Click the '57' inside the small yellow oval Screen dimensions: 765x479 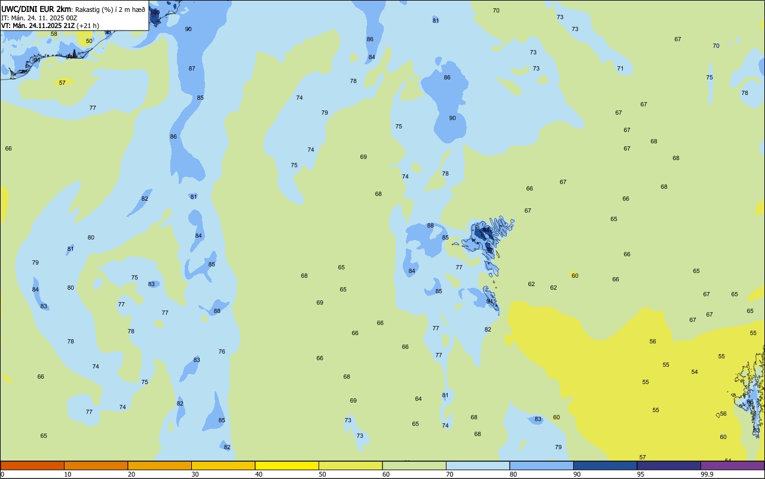(x=62, y=83)
